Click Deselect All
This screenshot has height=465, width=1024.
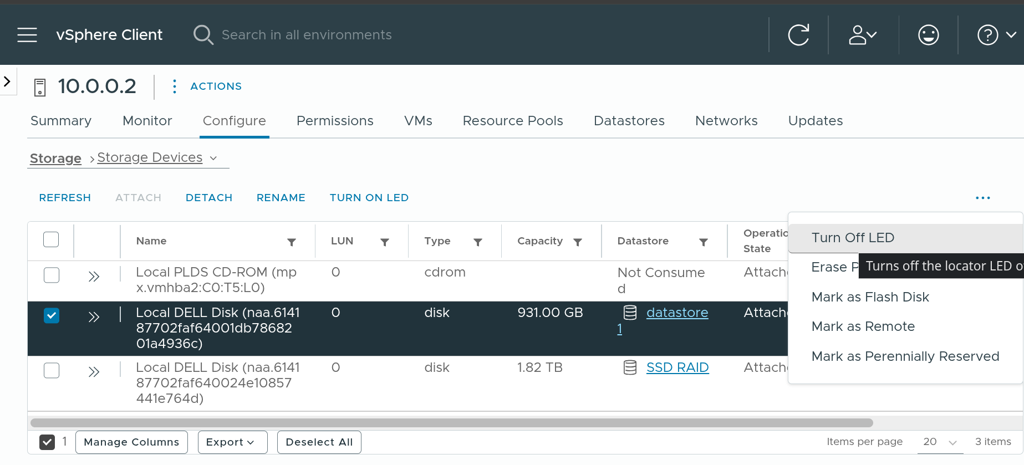[x=319, y=442]
